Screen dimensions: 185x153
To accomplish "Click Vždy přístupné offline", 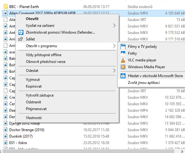I will point(67,55).
